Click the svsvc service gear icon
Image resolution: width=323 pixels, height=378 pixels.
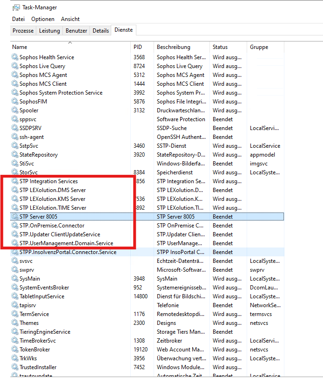click(15, 261)
